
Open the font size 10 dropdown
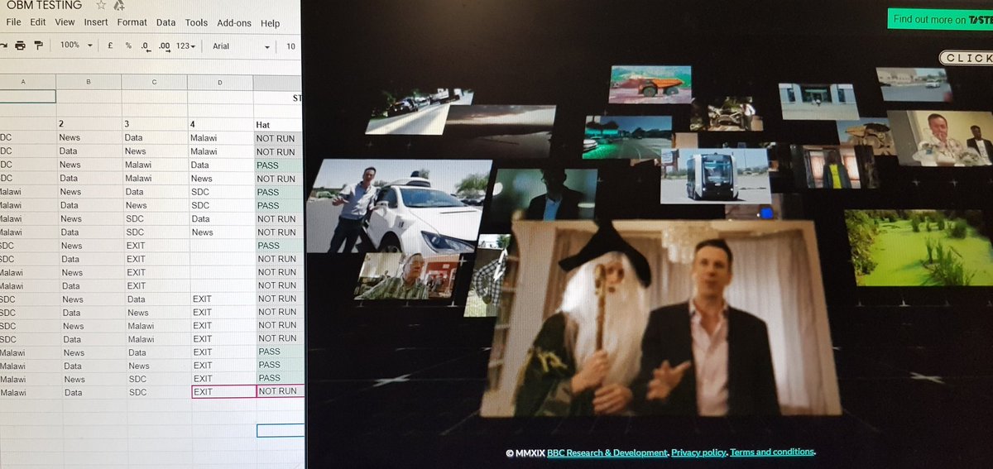coord(291,47)
